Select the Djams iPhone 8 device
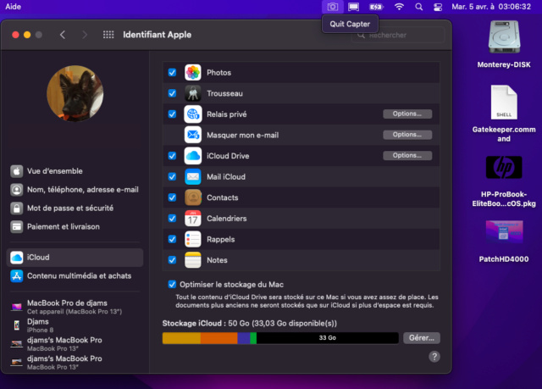Screen dimensions: 542x389 coord(75,325)
